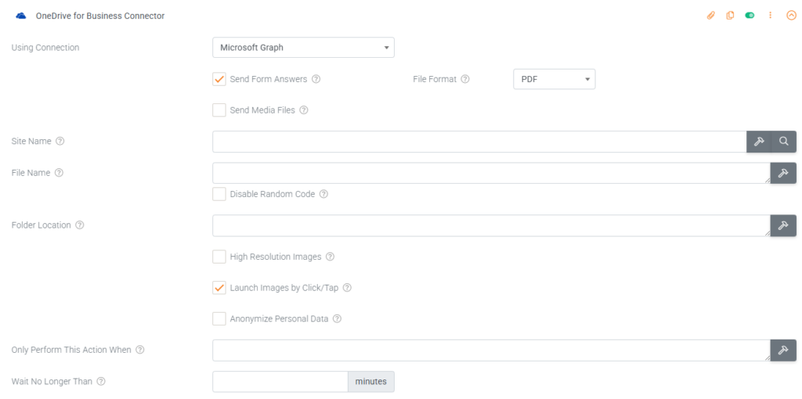The height and width of the screenshot is (399, 802).
Task: Open the three-dot more options menu
Action: point(771,16)
